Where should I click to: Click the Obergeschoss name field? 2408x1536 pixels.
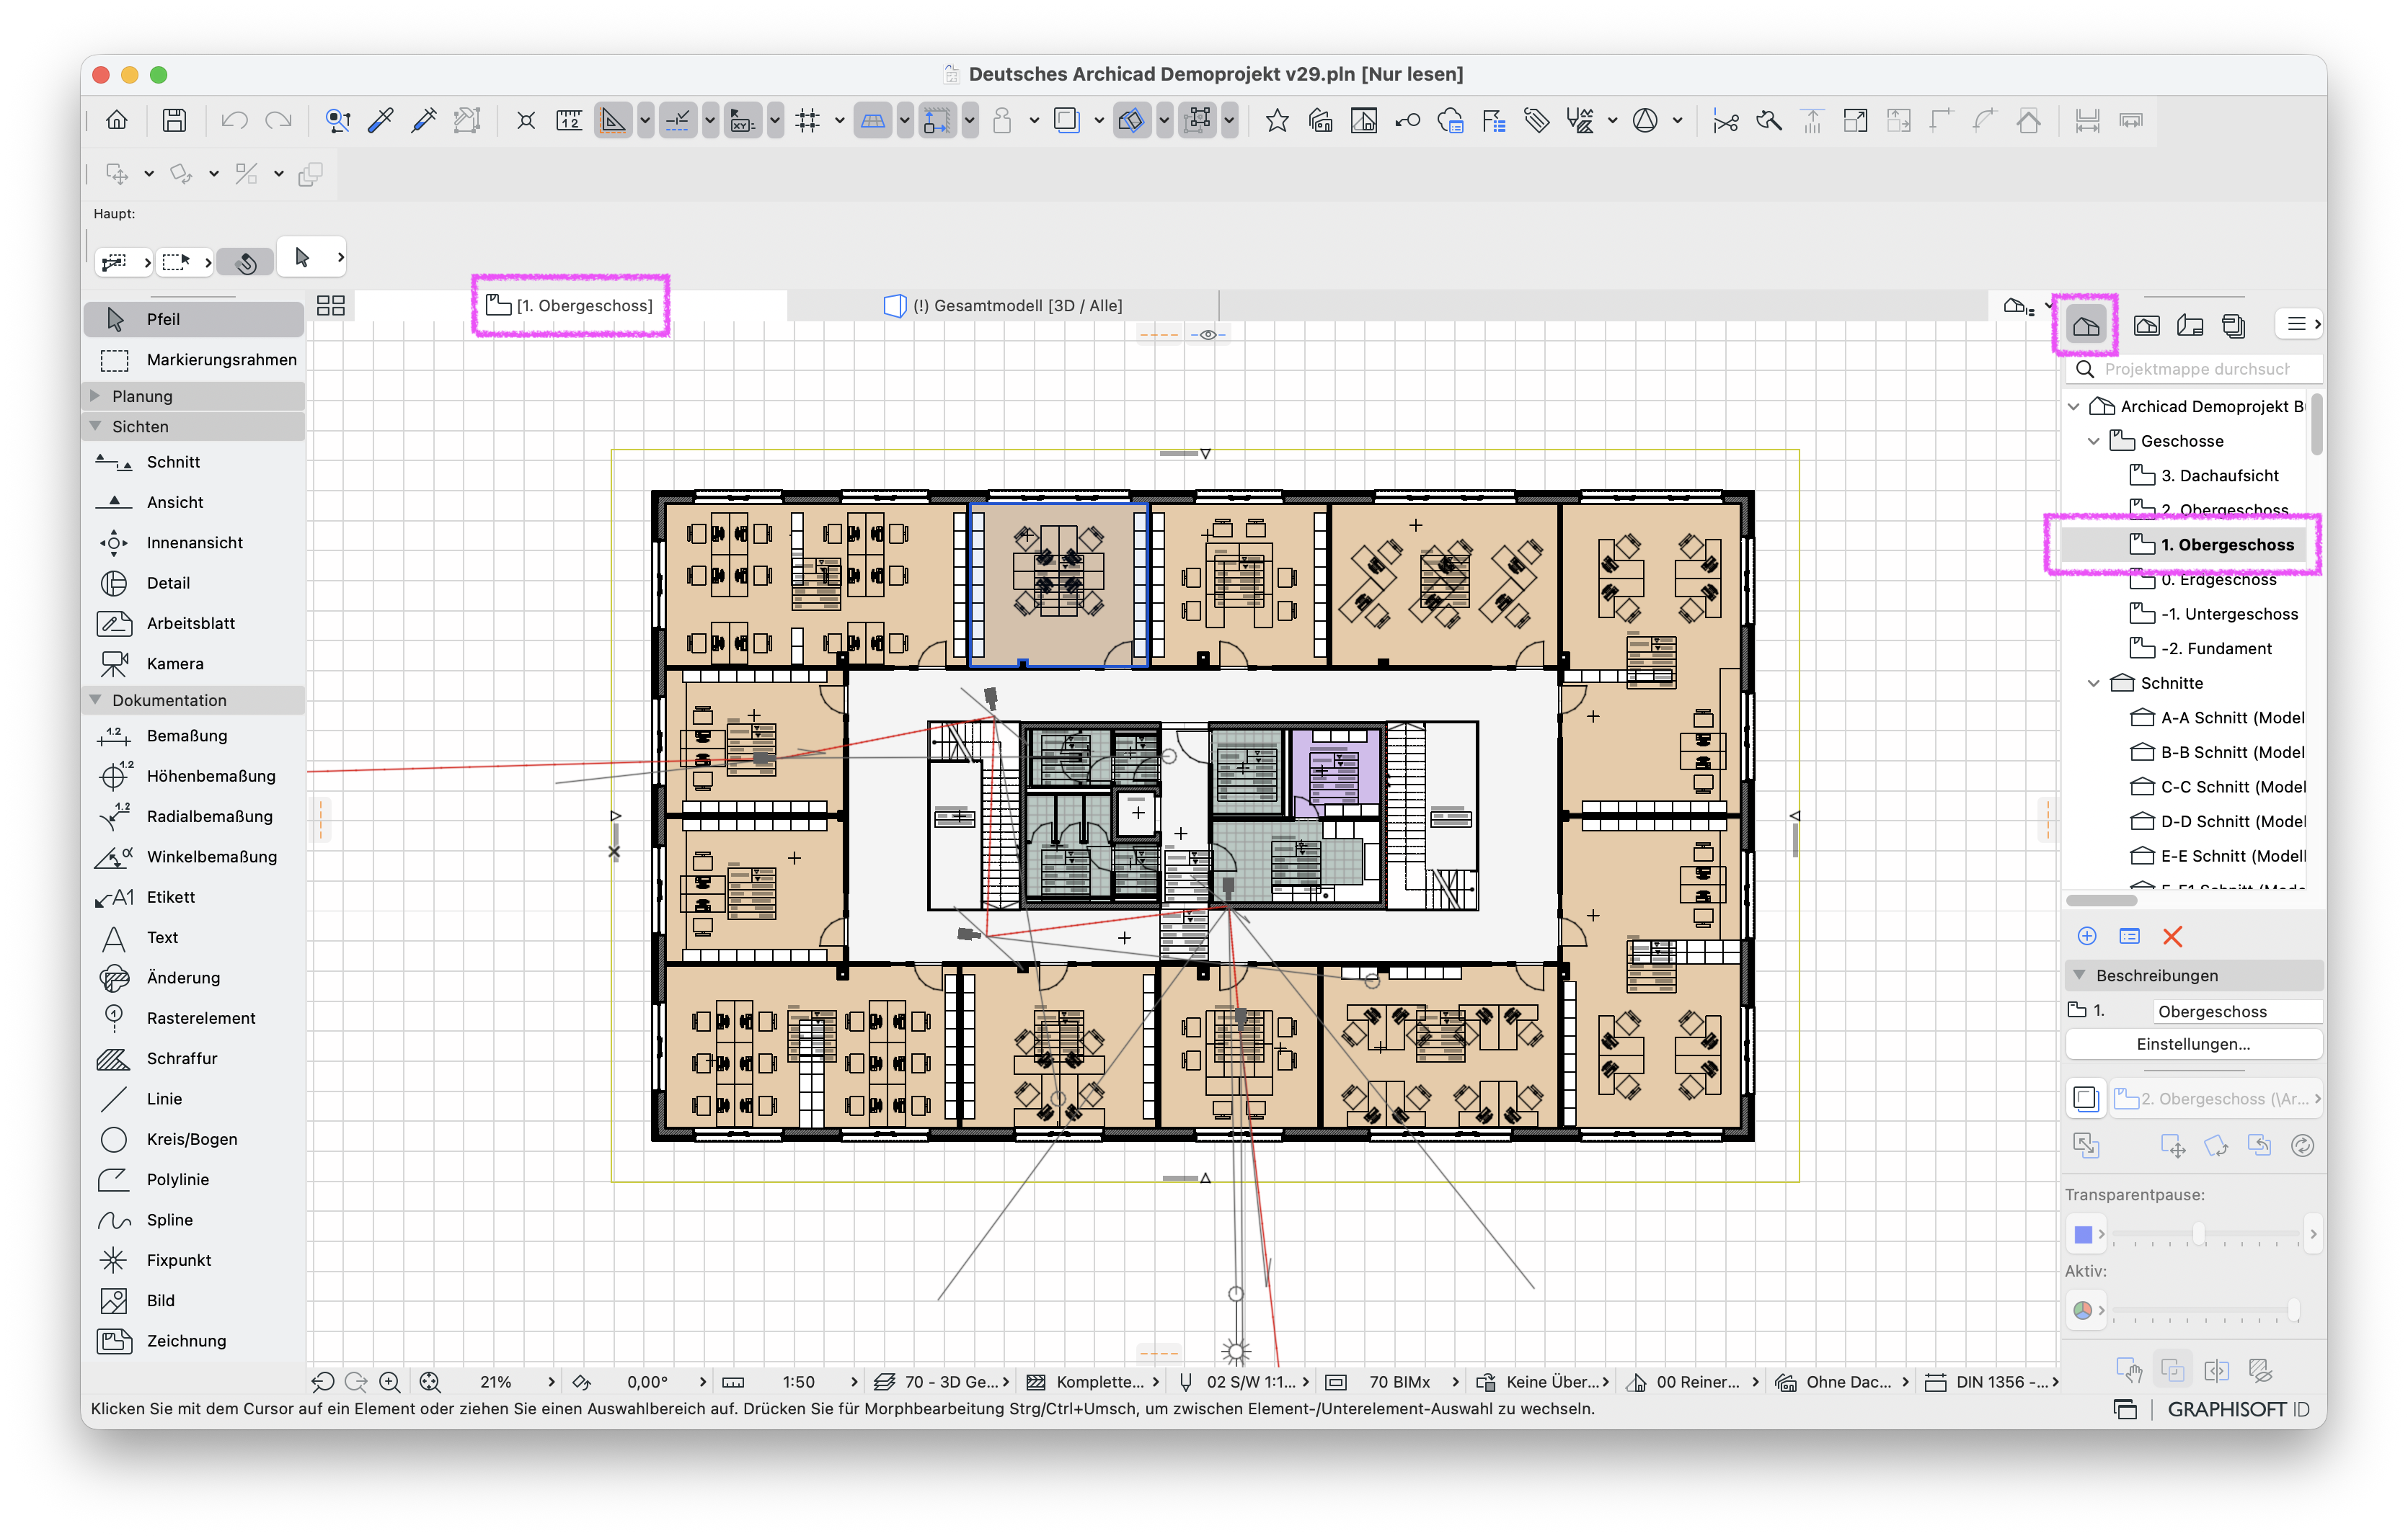pyautogui.click(x=2236, y=1012)
